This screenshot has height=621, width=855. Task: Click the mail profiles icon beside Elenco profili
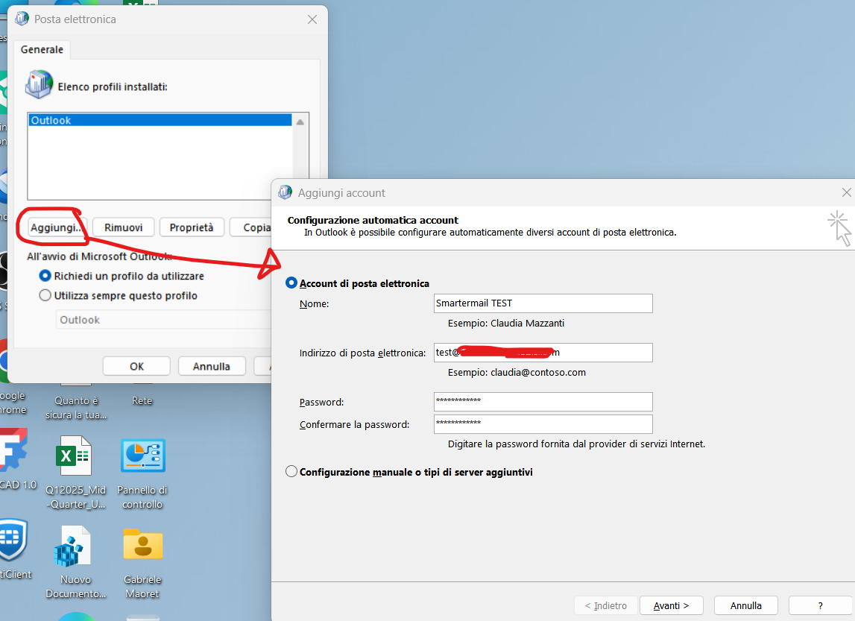tap(39, 84)
